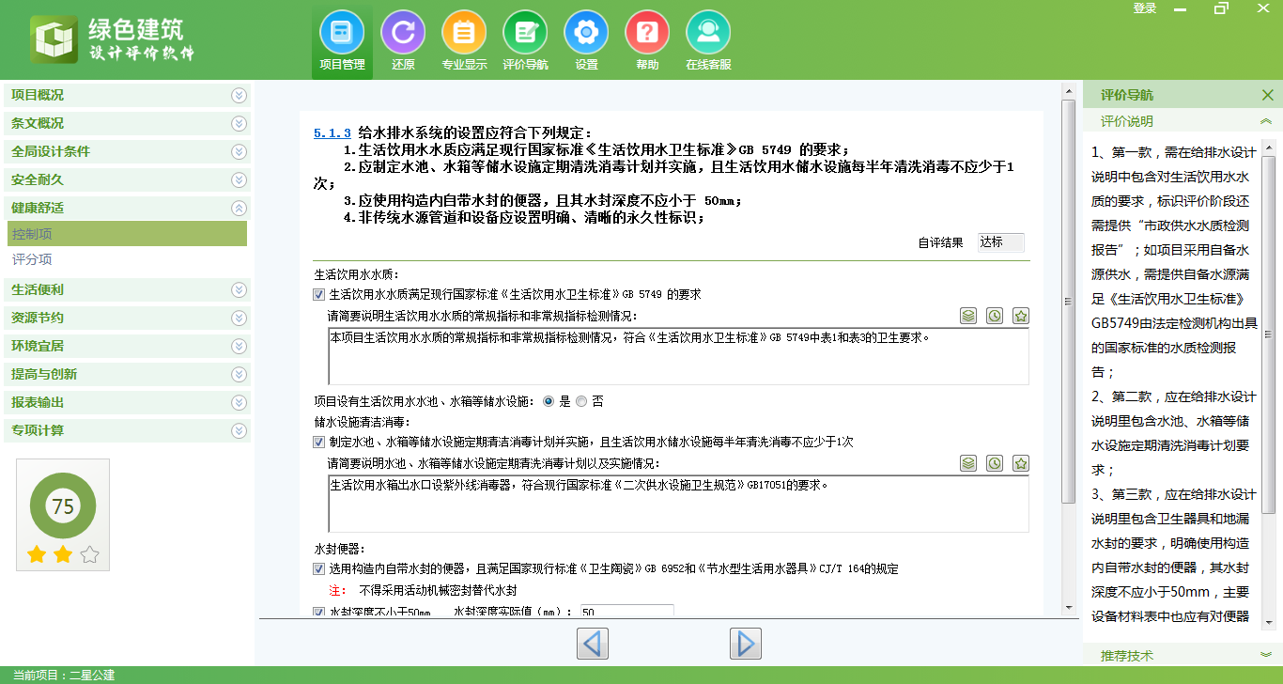This screenshot has width=1283, height=684.
Task: Go to previous page with left arrow
Action: click(x=593, y=644)
